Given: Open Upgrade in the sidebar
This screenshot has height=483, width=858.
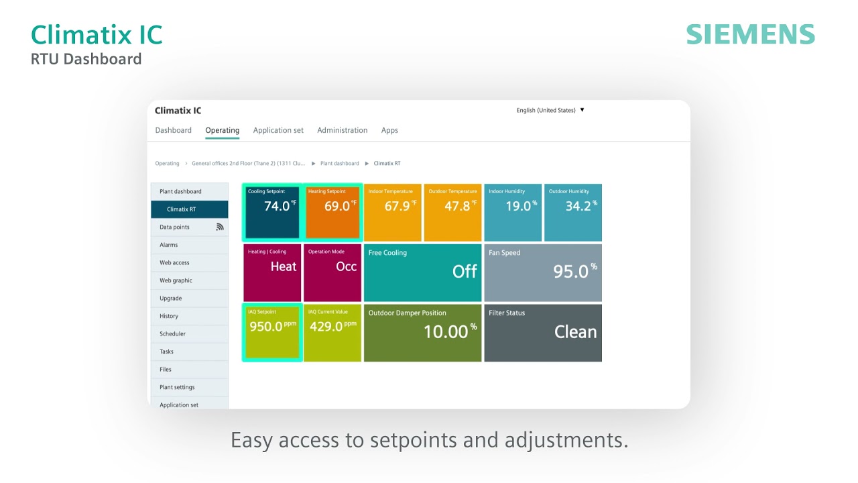Looking at the screenshot, I should point(190,299).
